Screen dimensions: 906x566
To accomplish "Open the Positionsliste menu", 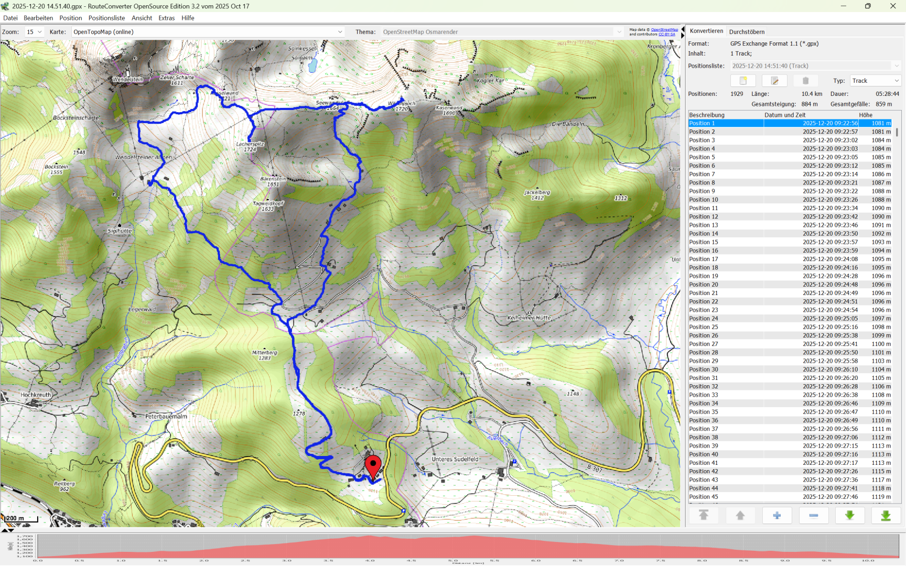I will click(x=106, y=18).
